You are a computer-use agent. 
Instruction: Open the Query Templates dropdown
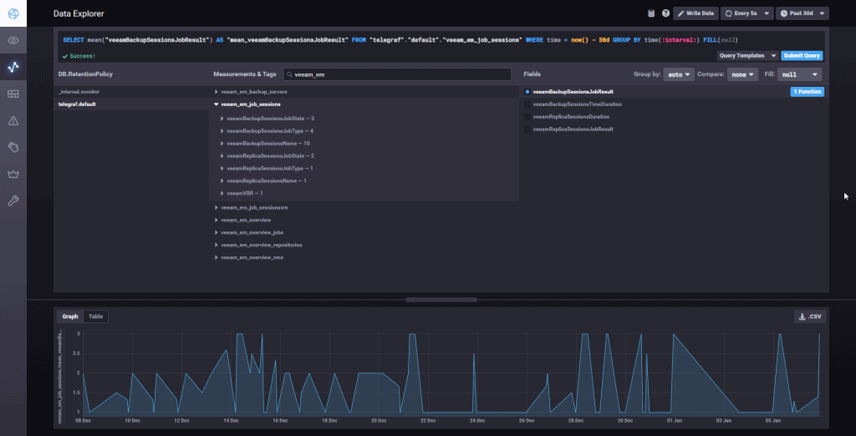pos(748,56)
